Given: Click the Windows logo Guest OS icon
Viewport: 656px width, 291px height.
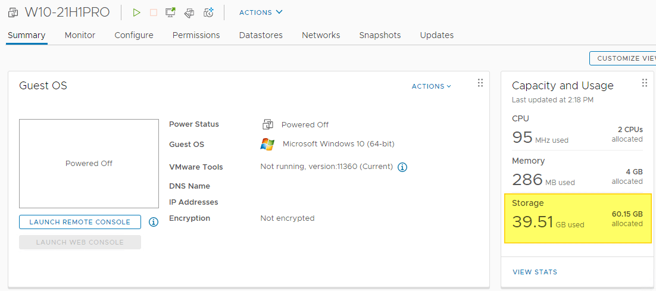Looking at the screenshot, I should point(267,144).
